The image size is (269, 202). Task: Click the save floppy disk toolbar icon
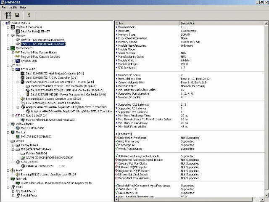(17, 15)
